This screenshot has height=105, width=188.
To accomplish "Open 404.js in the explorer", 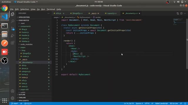I will (24, 65).
